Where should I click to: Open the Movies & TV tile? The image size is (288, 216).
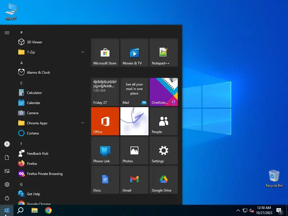click(134, 53)
